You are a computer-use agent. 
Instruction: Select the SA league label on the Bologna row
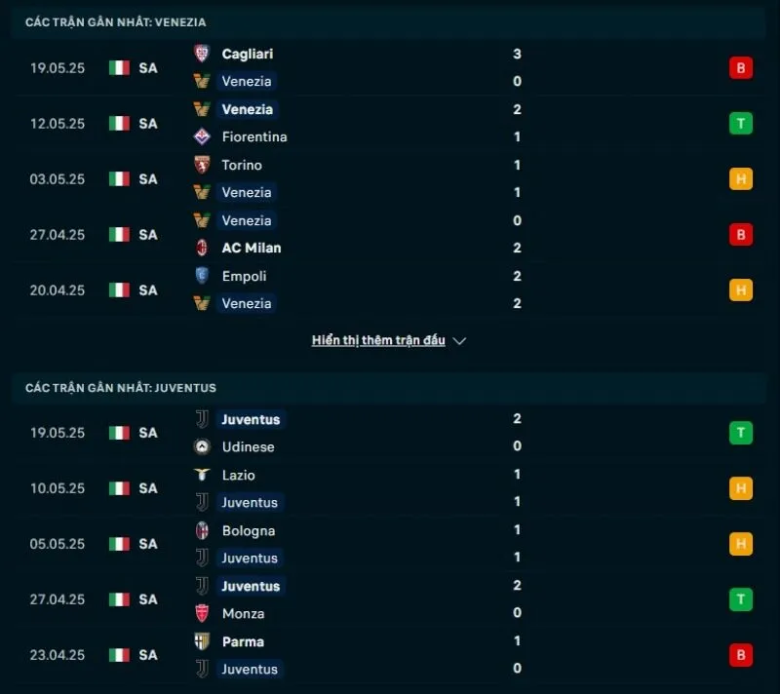148,544
